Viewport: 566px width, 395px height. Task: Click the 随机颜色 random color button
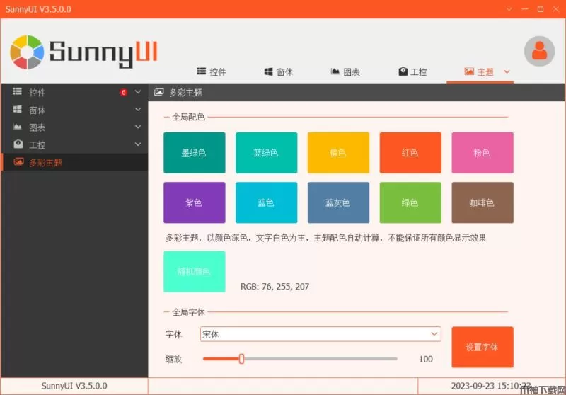[x=194, y=271]
